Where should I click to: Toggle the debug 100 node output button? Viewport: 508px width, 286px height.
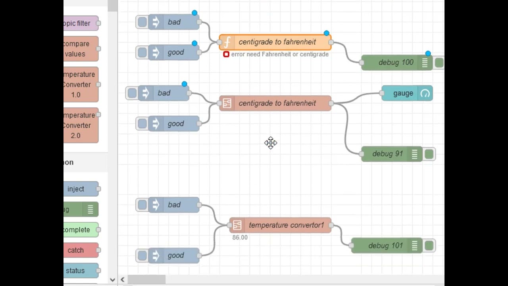(x=439, y=63)
